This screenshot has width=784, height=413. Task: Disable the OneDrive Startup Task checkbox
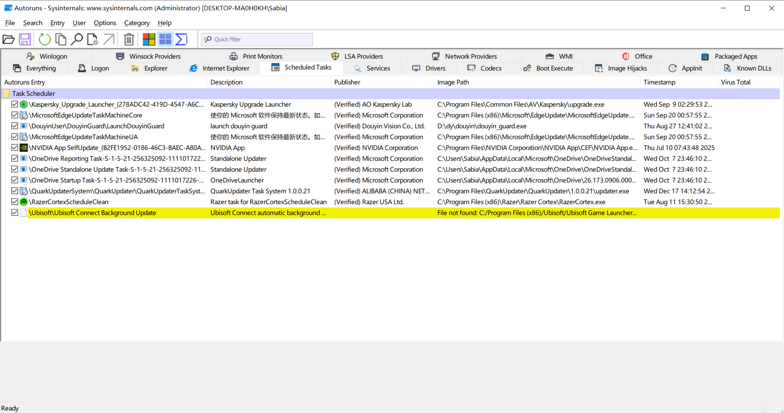coord(15,180)
